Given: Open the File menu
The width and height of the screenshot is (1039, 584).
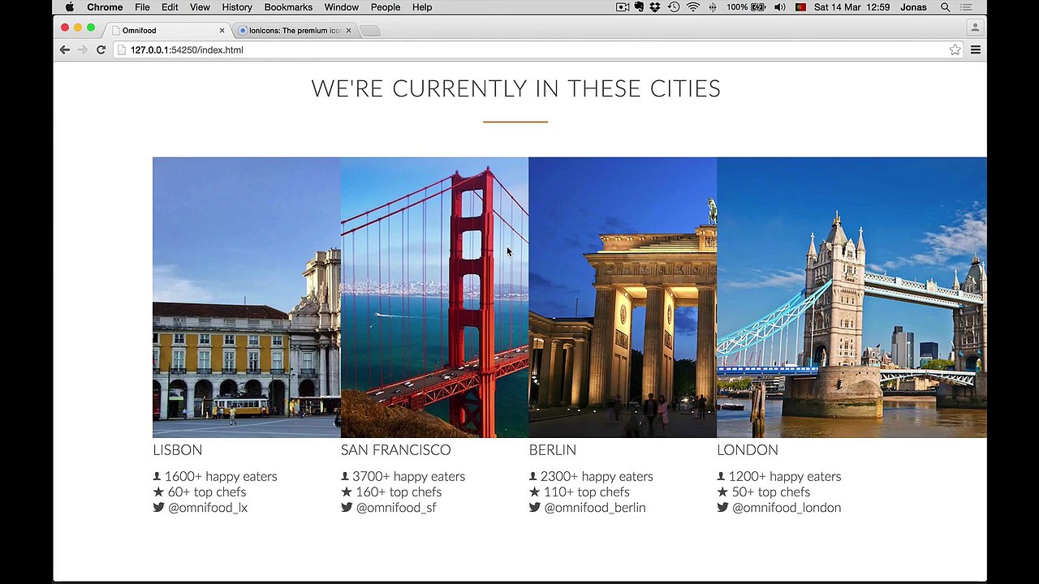Looking at the screenshot, I should click(x=142, y=7).
